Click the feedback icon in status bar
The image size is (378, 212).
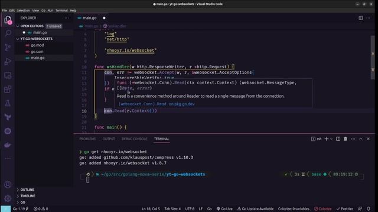(360, 209)
